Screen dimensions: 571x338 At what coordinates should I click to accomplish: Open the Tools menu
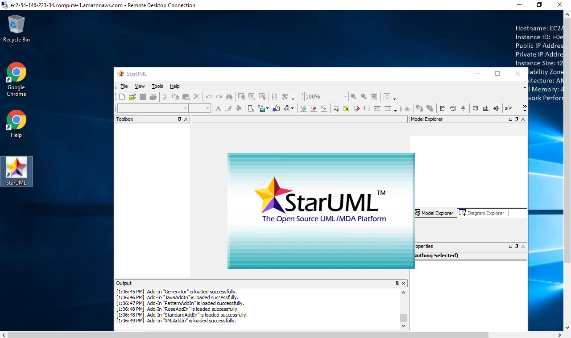157,86
